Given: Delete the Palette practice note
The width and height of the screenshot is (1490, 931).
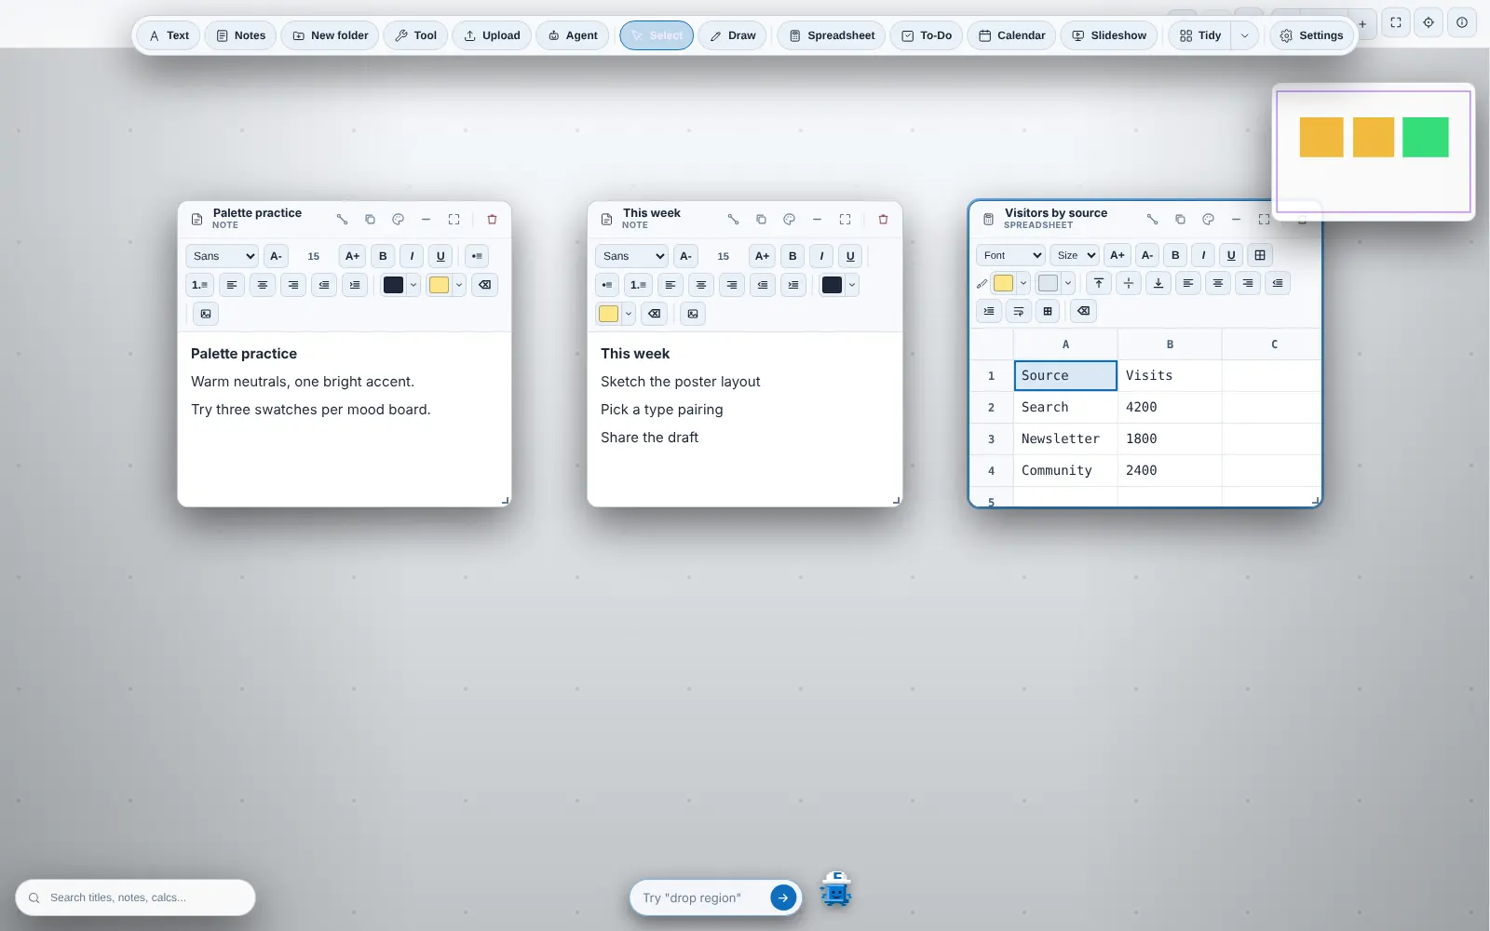Looking at the screenshot, I should coord(492,220).
